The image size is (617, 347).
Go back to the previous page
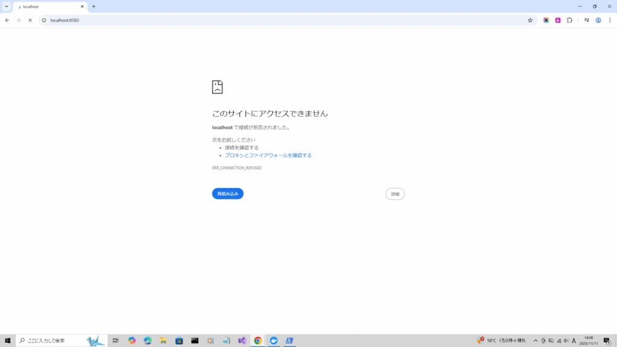pyautogui.click(x=7, y=20)
